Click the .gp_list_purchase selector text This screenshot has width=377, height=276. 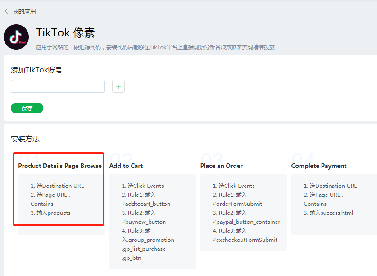pyautogui.click(x=144, y=249)
